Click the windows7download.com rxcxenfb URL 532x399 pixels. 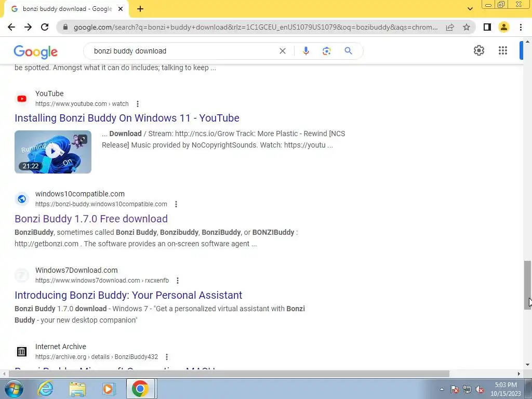tap(102, 281)
